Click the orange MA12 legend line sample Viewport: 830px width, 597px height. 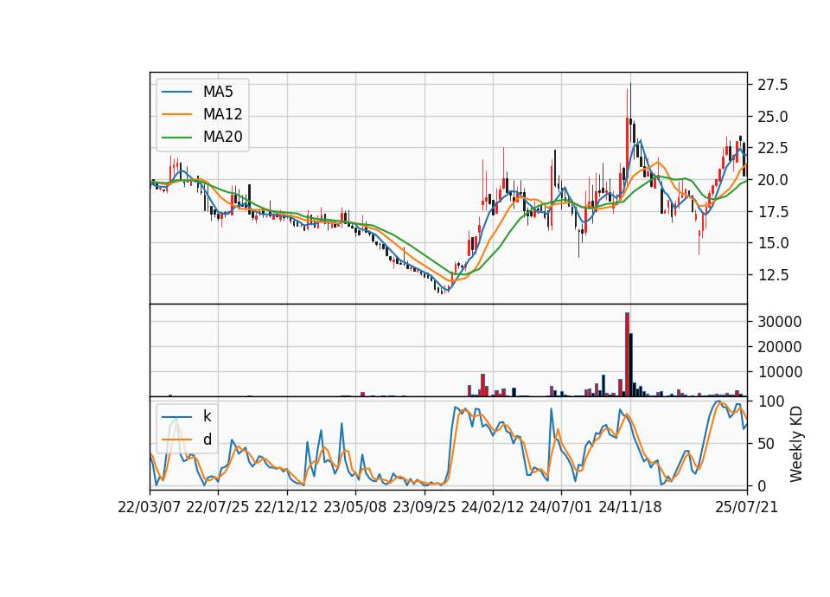coord(176,114)
